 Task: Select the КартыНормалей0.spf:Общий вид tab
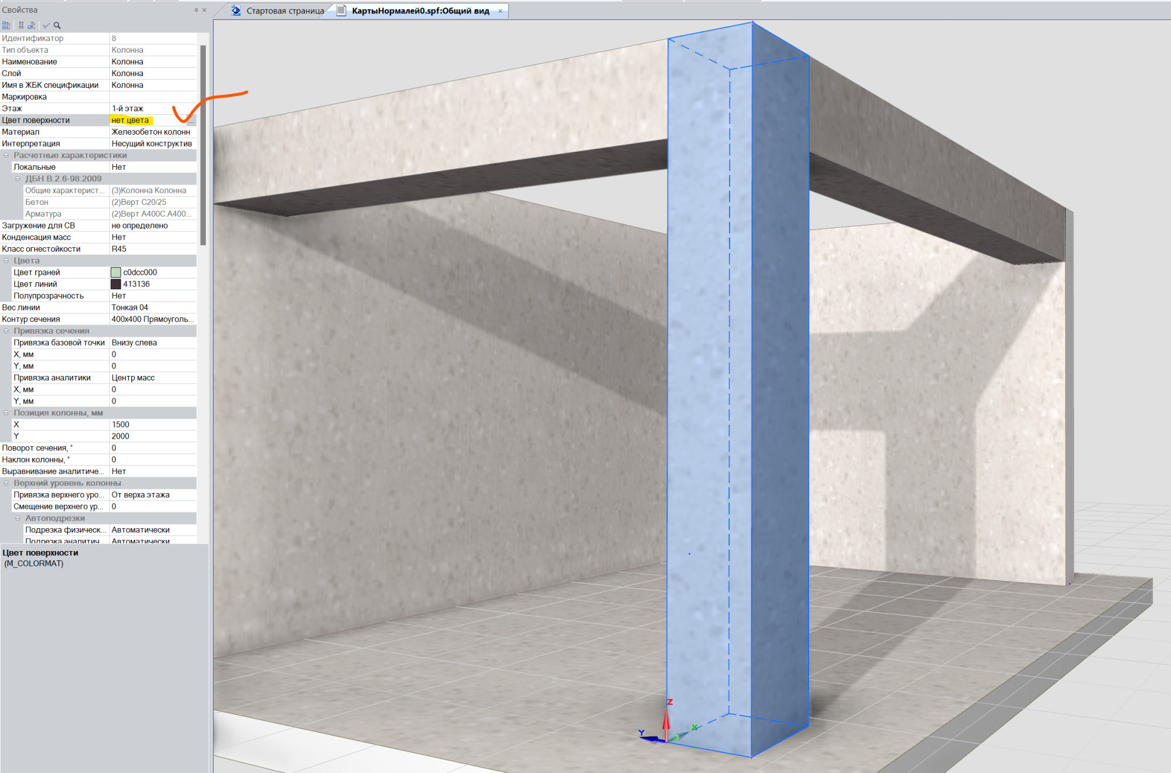[x=420, y=11]
